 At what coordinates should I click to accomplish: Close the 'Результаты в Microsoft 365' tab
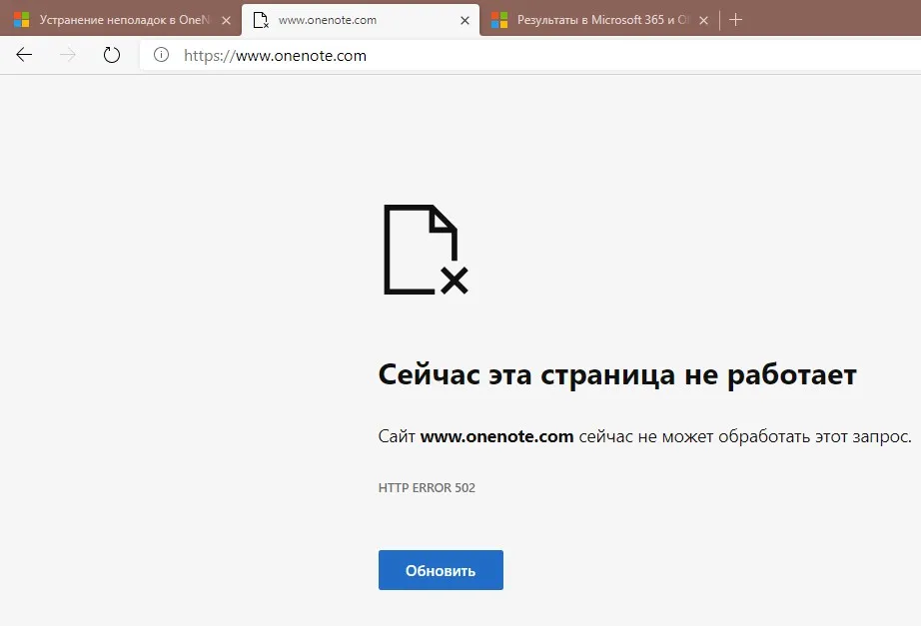[703, 21]
